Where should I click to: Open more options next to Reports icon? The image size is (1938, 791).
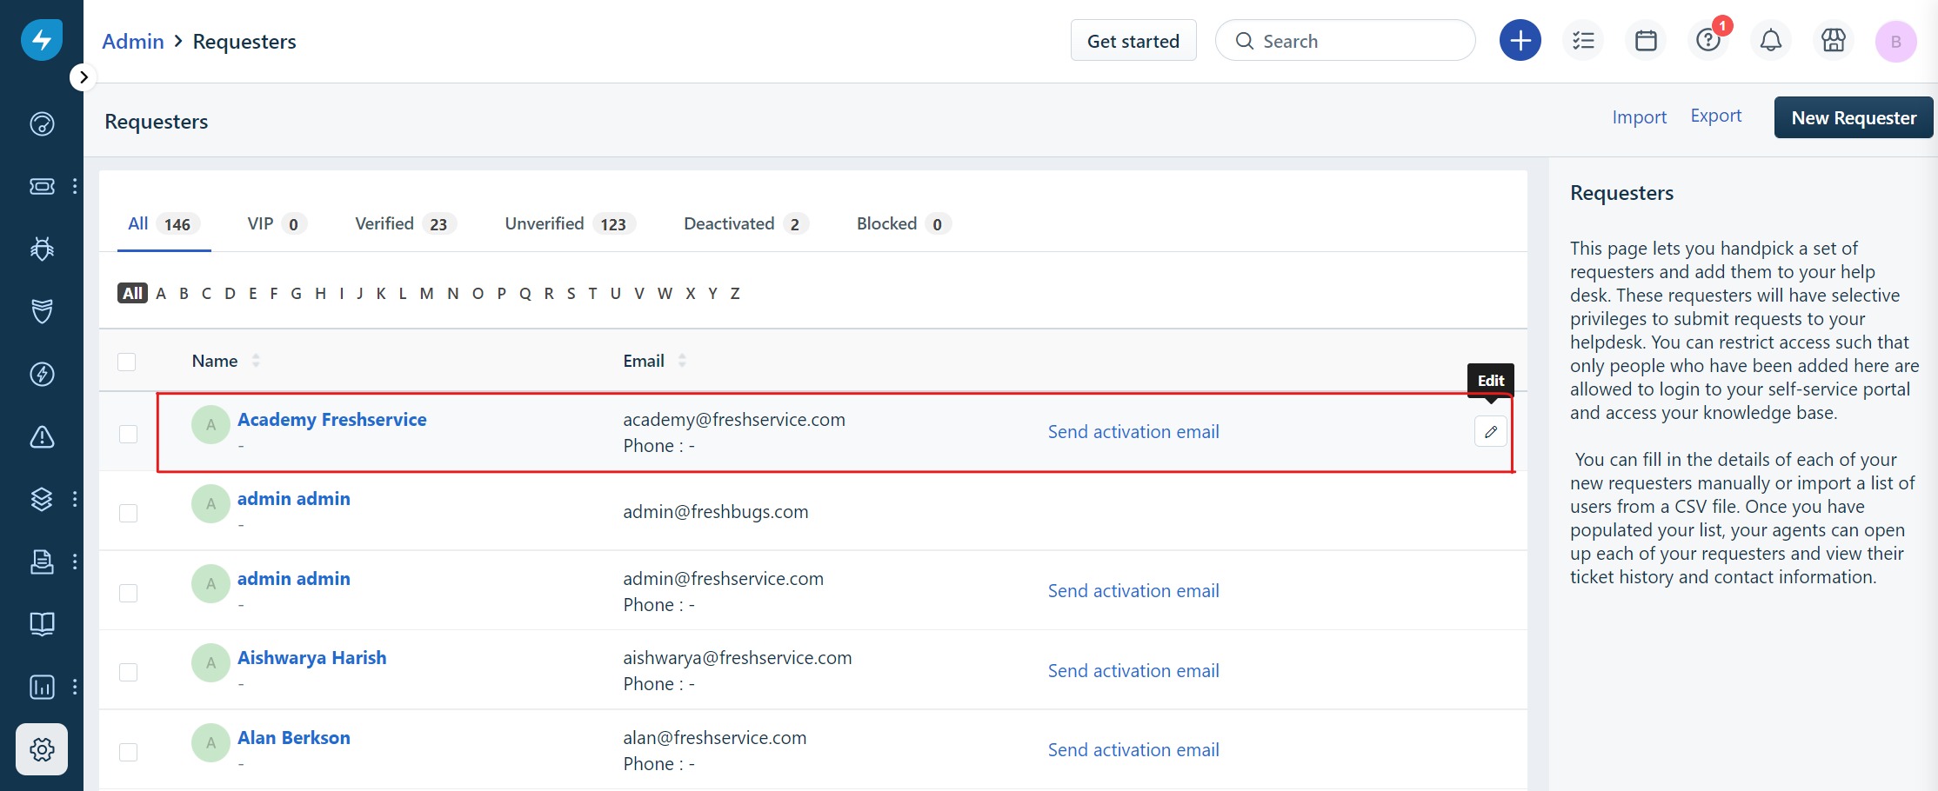tap(75, 687)
